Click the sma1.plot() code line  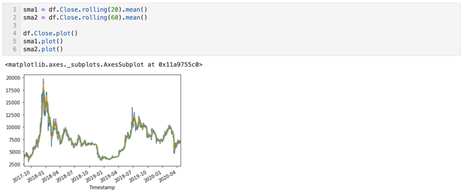[43, 41]
